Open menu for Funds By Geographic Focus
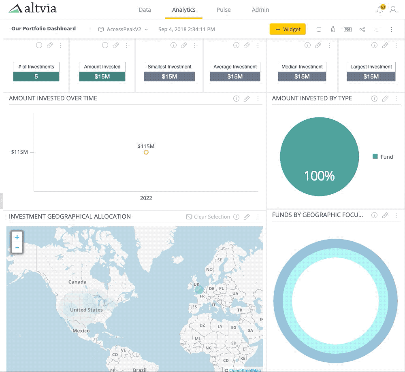 (396, 215)
